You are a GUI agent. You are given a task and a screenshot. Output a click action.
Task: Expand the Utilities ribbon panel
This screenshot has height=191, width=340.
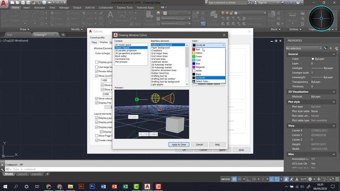pos(295,29)
